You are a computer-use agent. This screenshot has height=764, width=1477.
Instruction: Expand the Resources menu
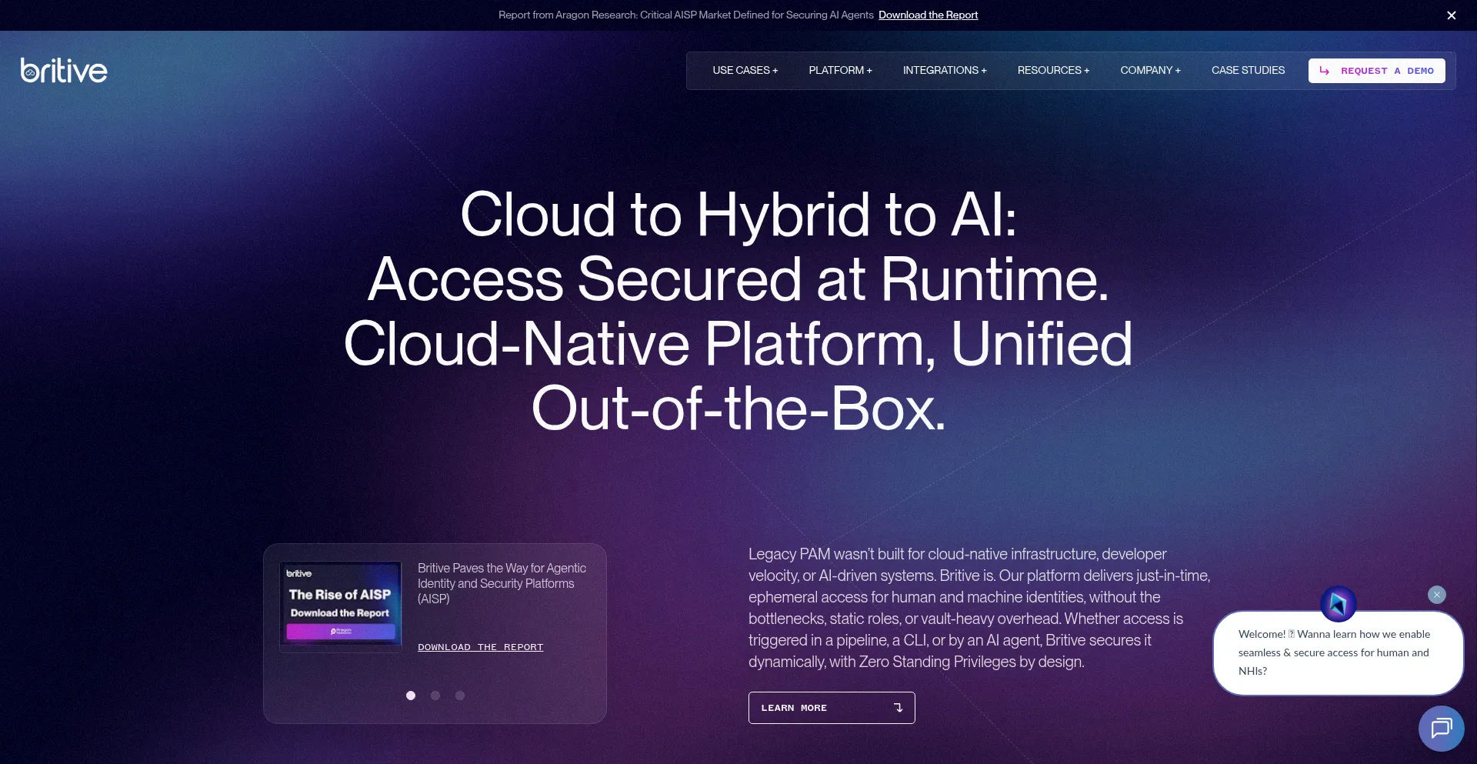pos(1053,70)
